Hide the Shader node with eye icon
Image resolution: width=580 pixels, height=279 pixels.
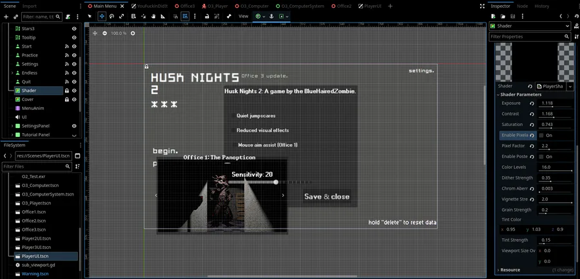point(74,91)
